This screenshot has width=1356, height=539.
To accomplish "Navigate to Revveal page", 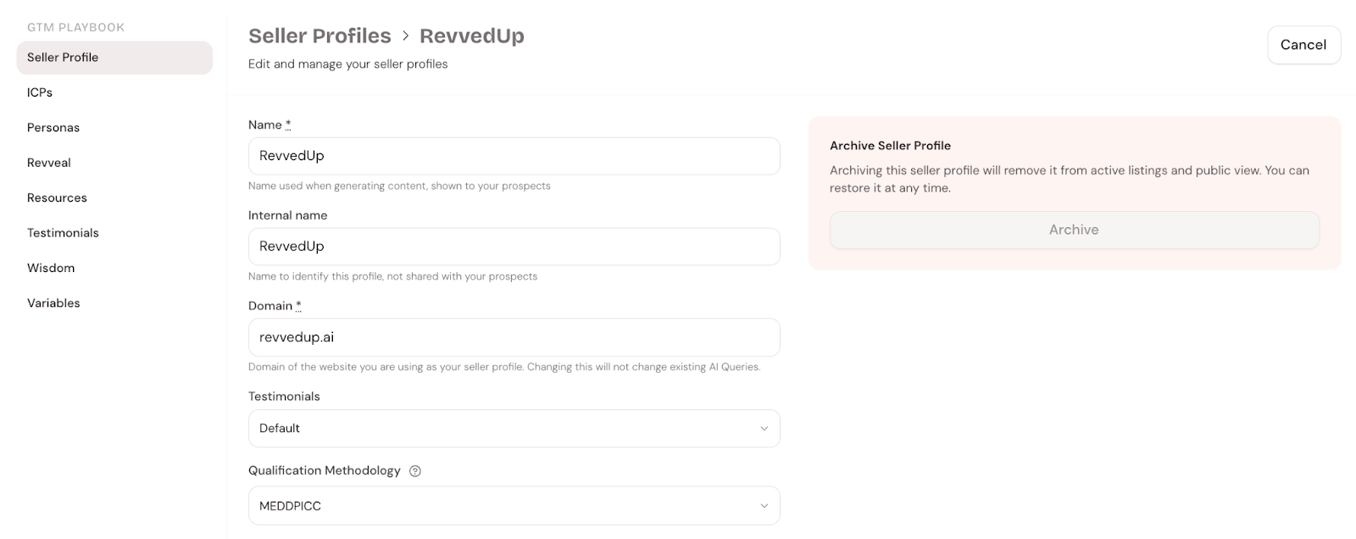I will [x=49, y=163].
